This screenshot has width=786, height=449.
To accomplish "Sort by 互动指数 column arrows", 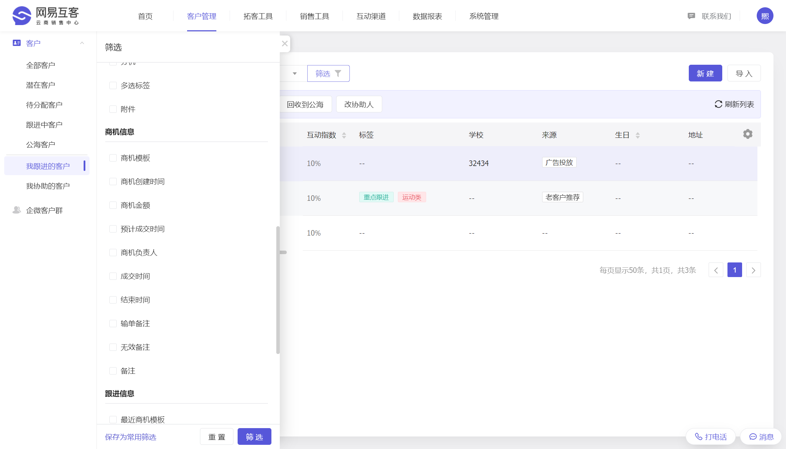I will [x=344, y=135].
